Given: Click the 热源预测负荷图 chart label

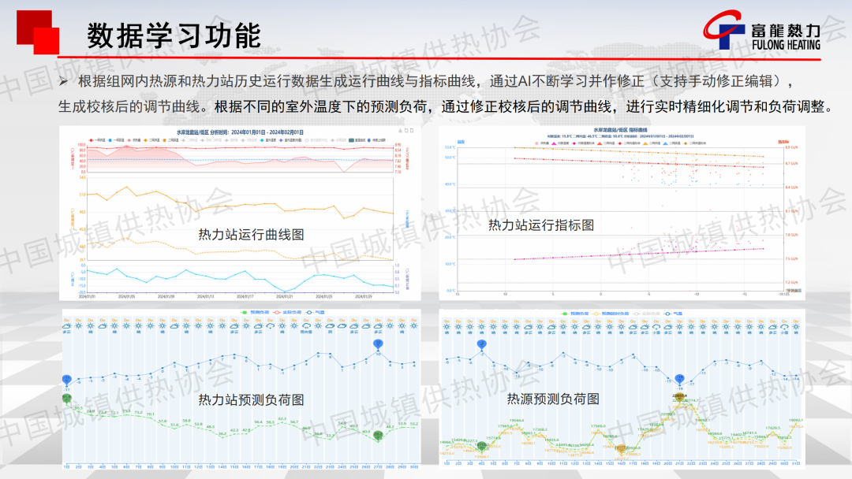Looking at the screenshot, I should [x=552, y=399].
